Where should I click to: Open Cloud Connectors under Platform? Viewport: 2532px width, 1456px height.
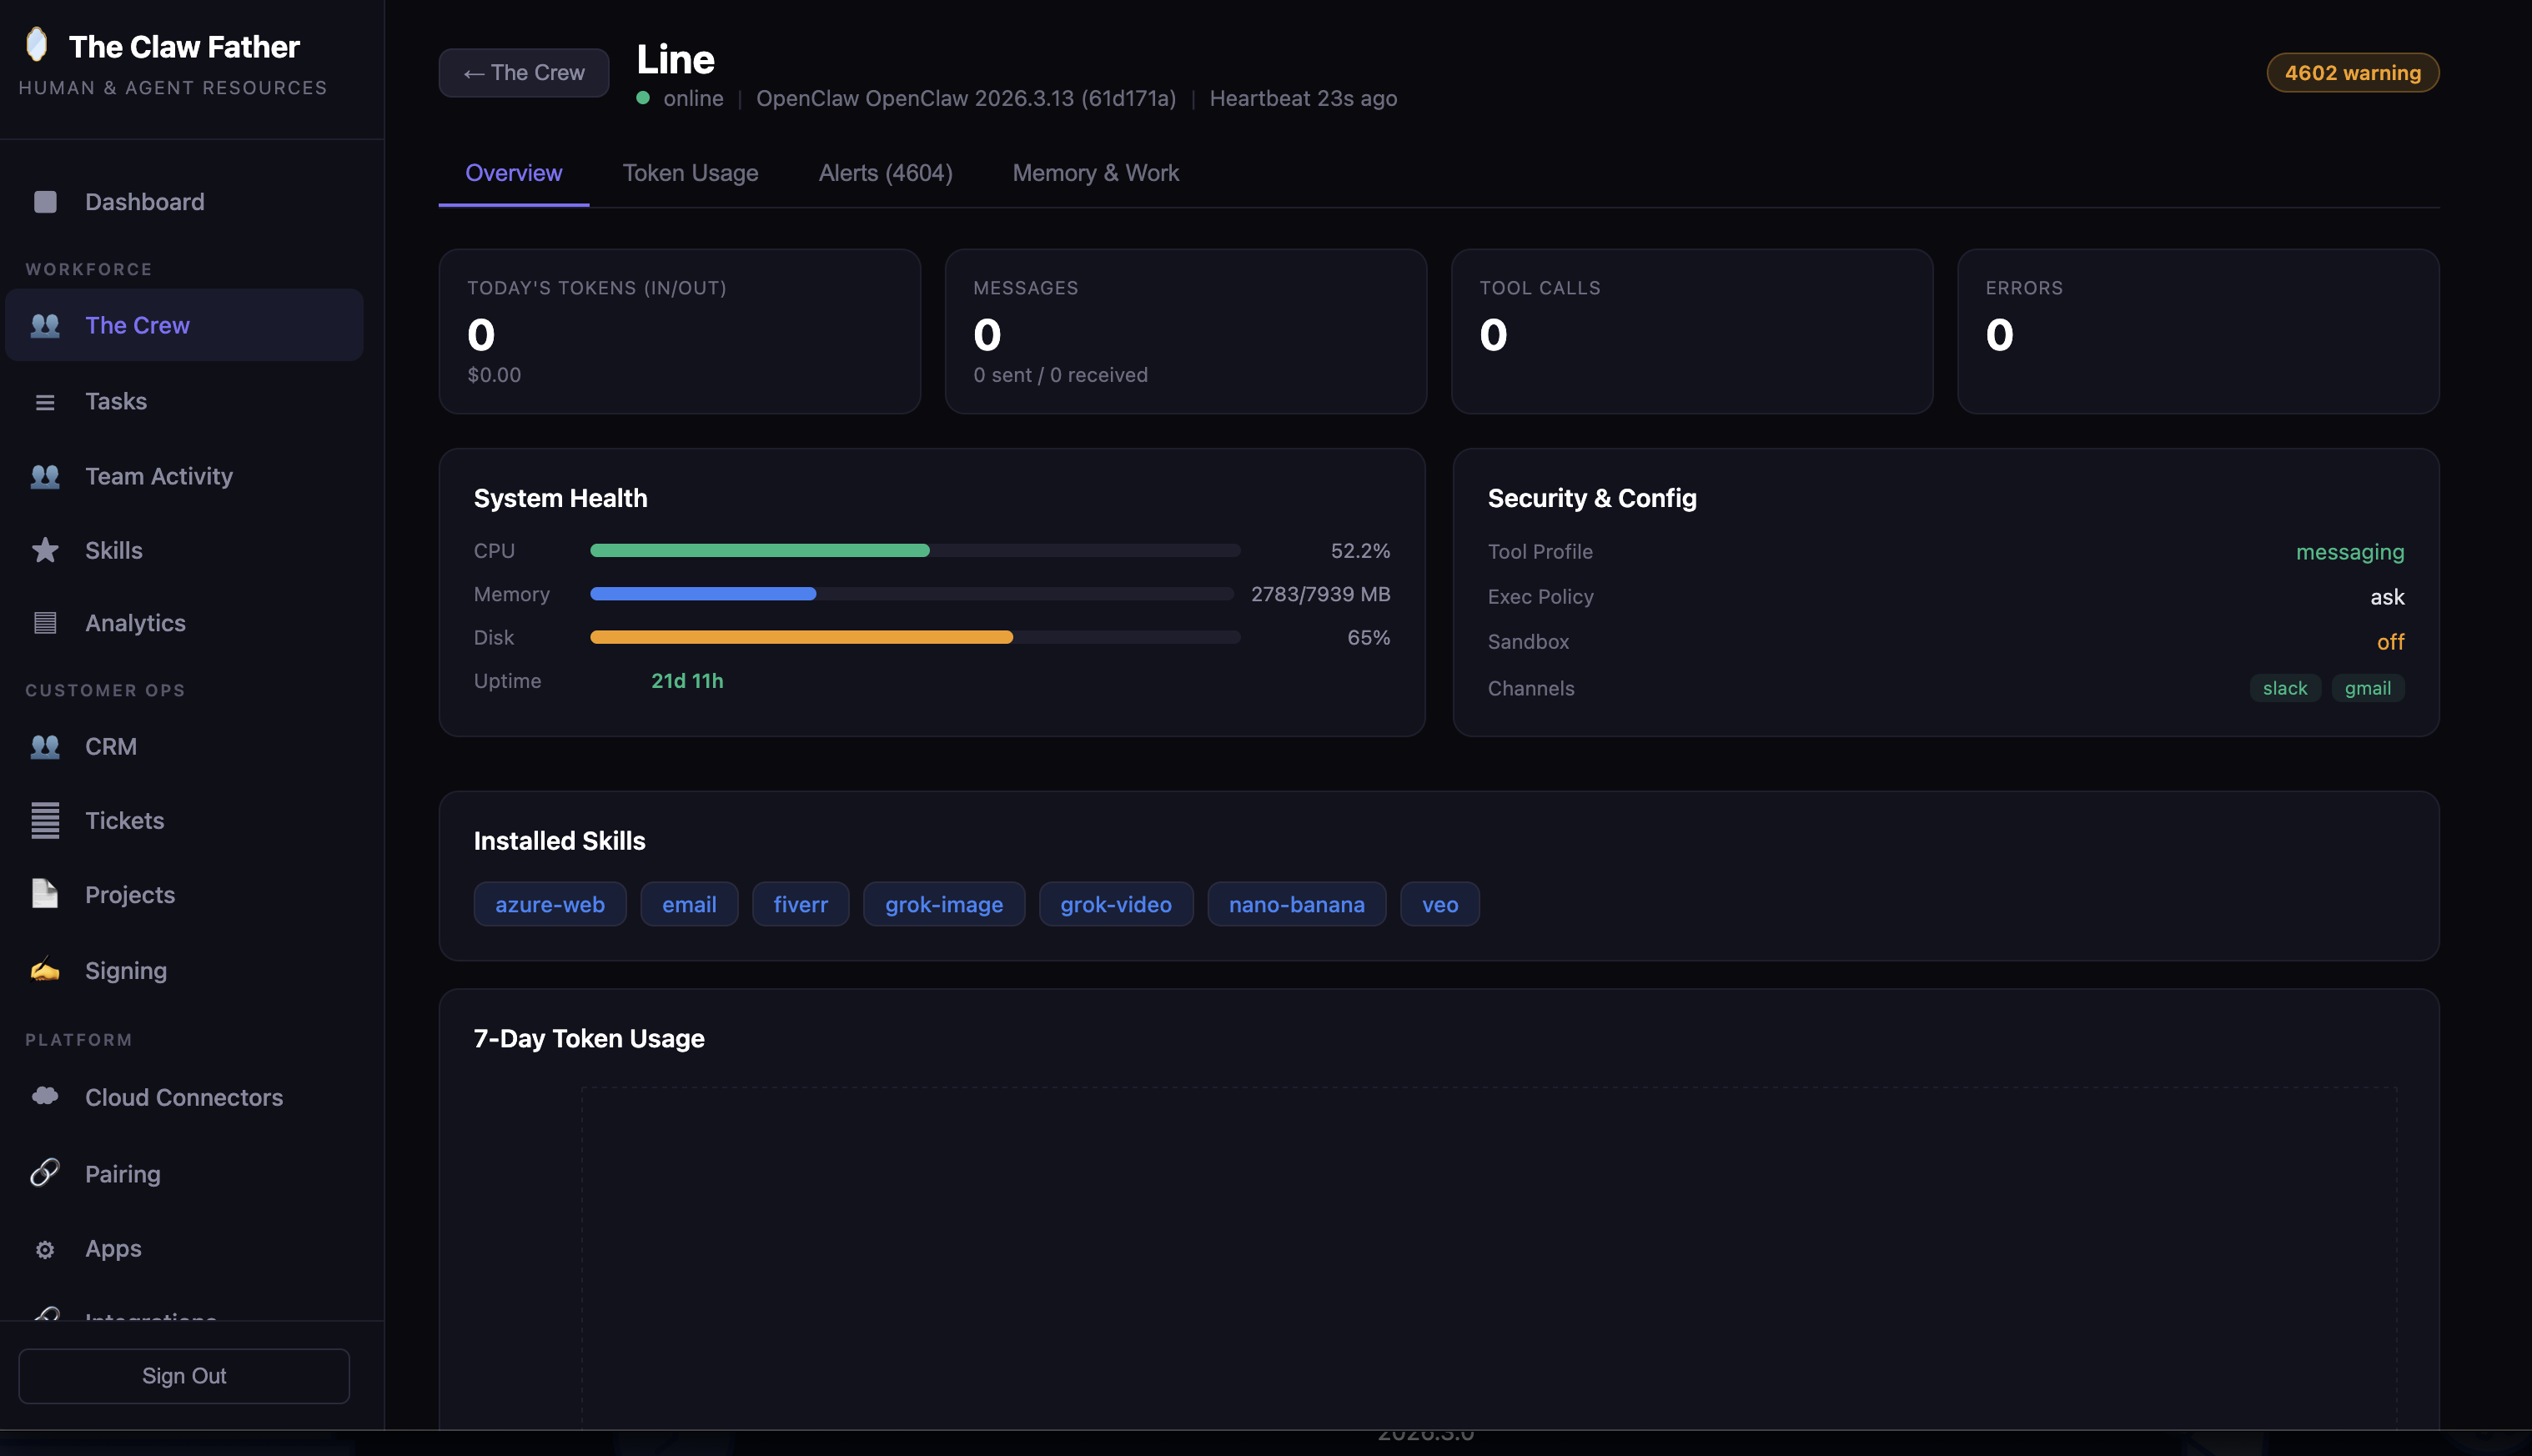183,1097
